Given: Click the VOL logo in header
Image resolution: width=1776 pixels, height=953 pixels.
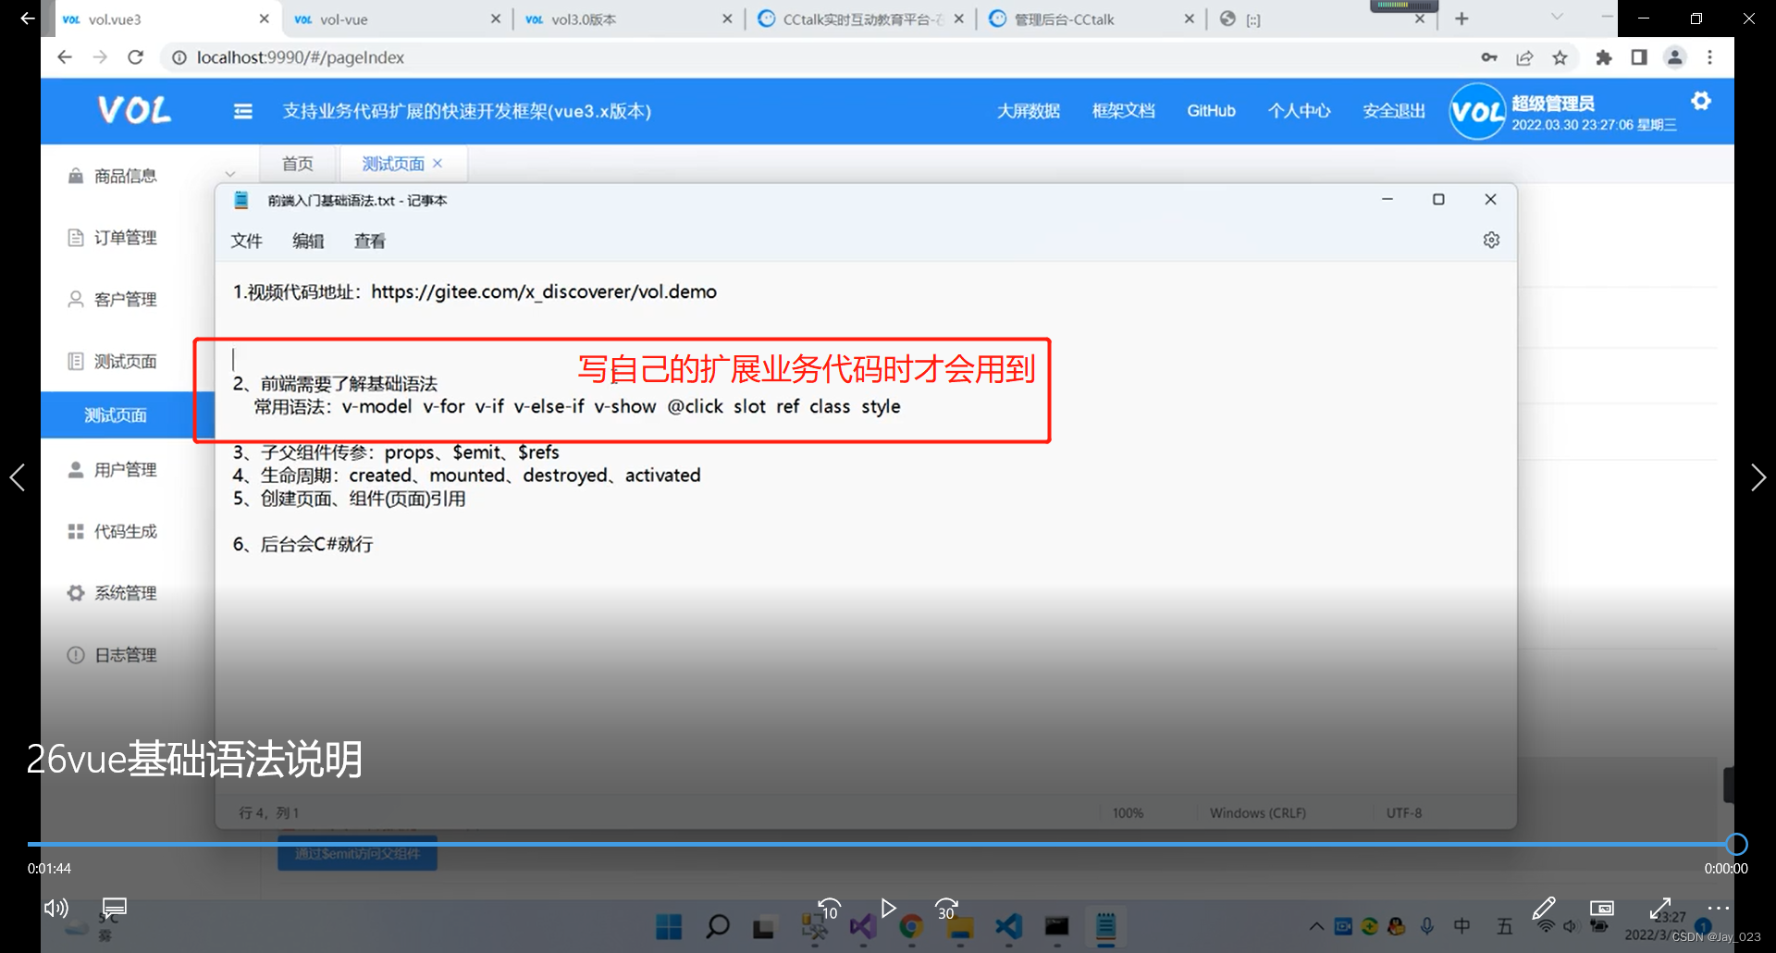Looking at the screenshot, I should click(134, 111).
